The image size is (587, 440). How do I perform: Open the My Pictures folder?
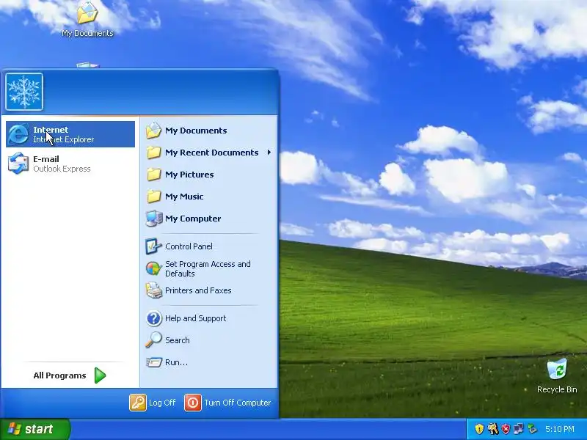pos(209,175)
